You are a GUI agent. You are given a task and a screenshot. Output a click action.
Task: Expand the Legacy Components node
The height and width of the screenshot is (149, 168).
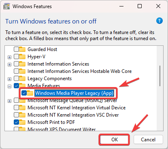click(9, 79)
